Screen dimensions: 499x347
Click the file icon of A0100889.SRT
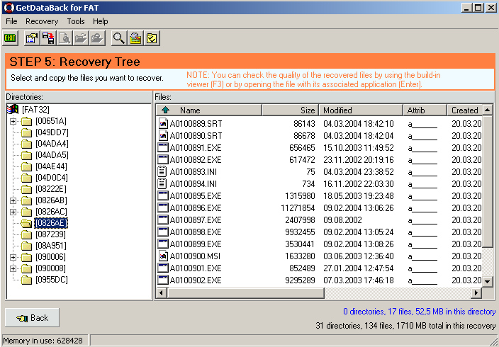coord(163,123)
